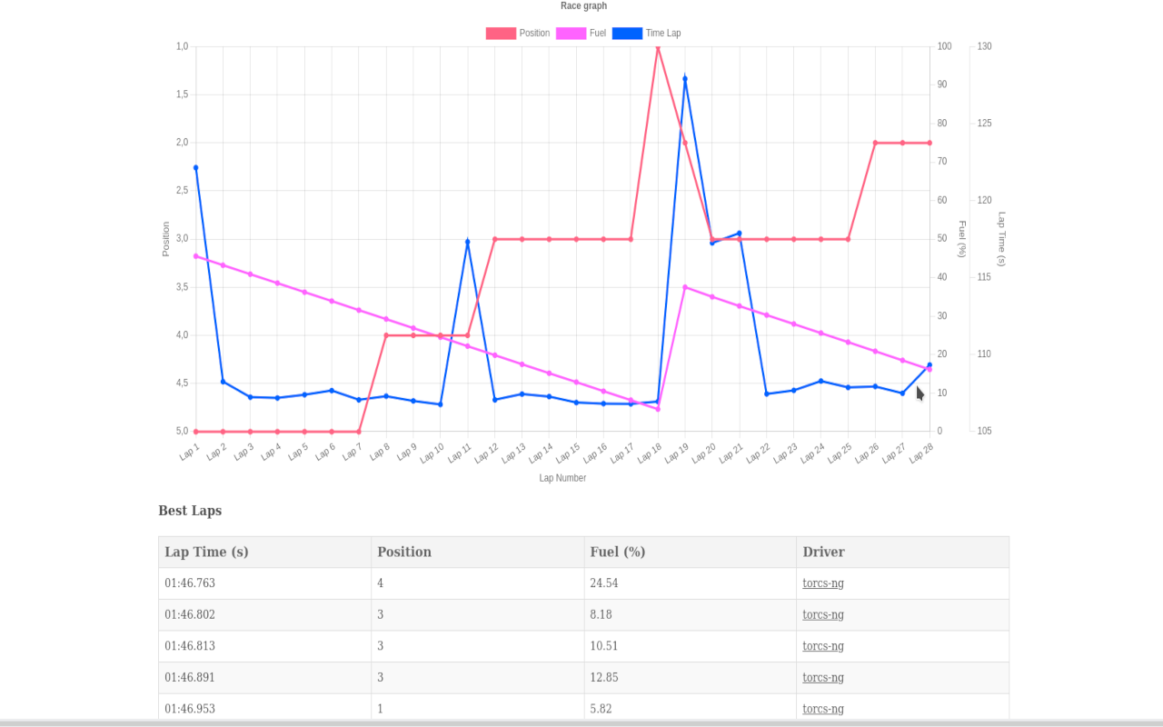Image resolution: width=1163 pixels, height=727 pixels.
Task: Click the blue Time Lap point at Lap 1
Action: click(195, 167)
